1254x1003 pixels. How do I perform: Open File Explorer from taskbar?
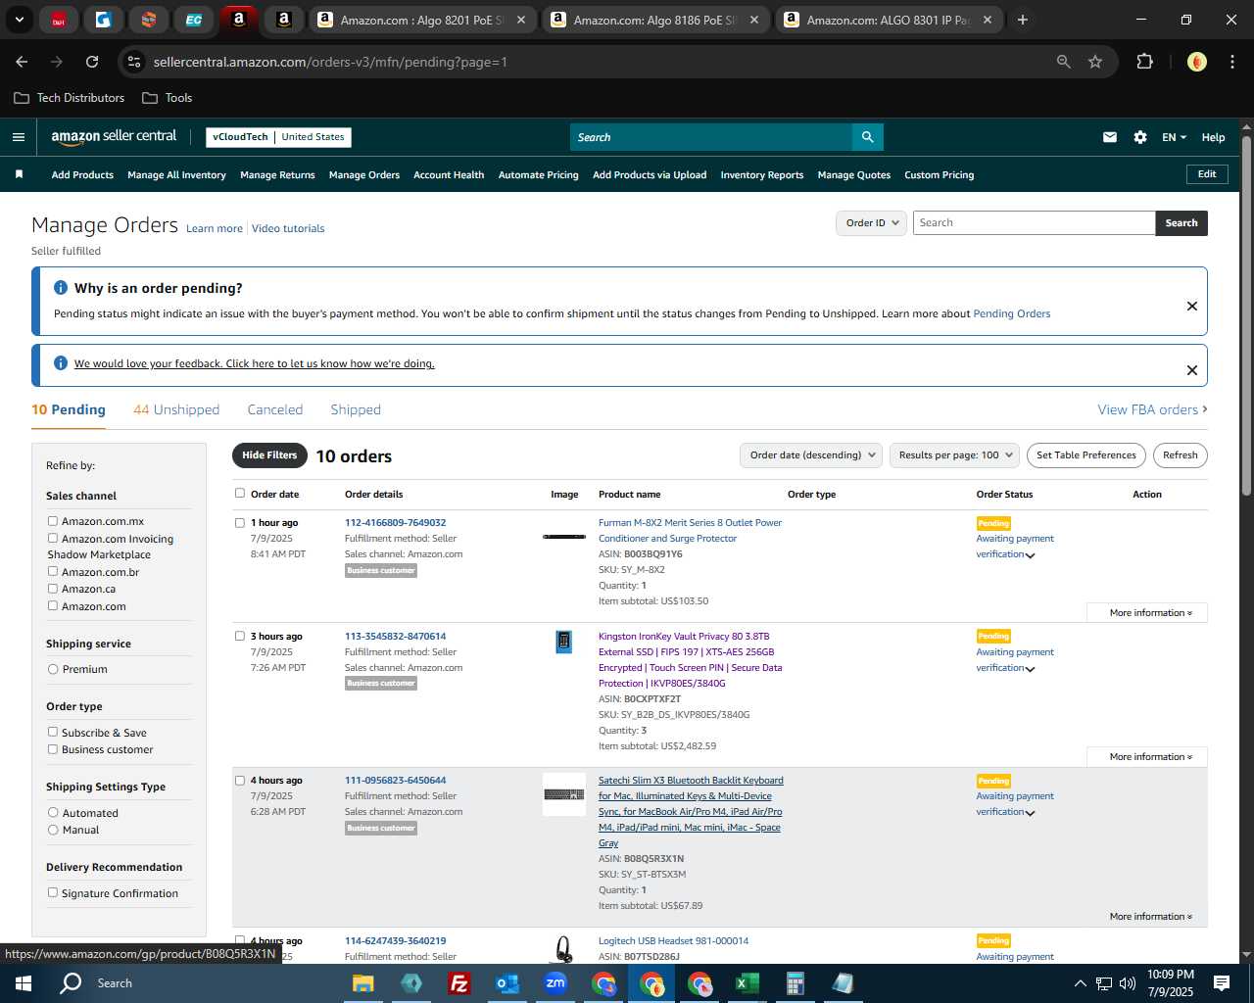(363, 983)
